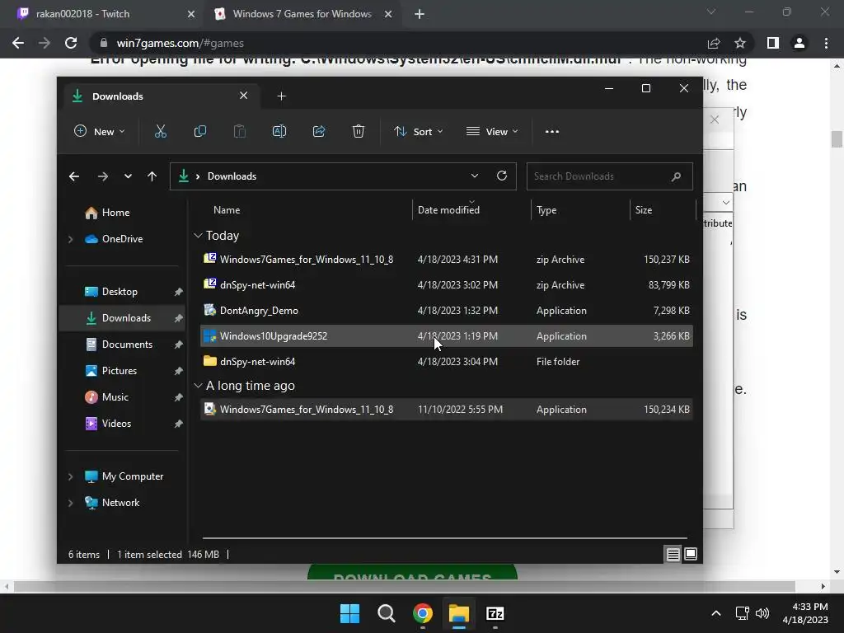The width and height of the screenshot is (844, 633).
Task: Select the dnSpy-net-win64 File folder
Action: click(x=446, y=362)
